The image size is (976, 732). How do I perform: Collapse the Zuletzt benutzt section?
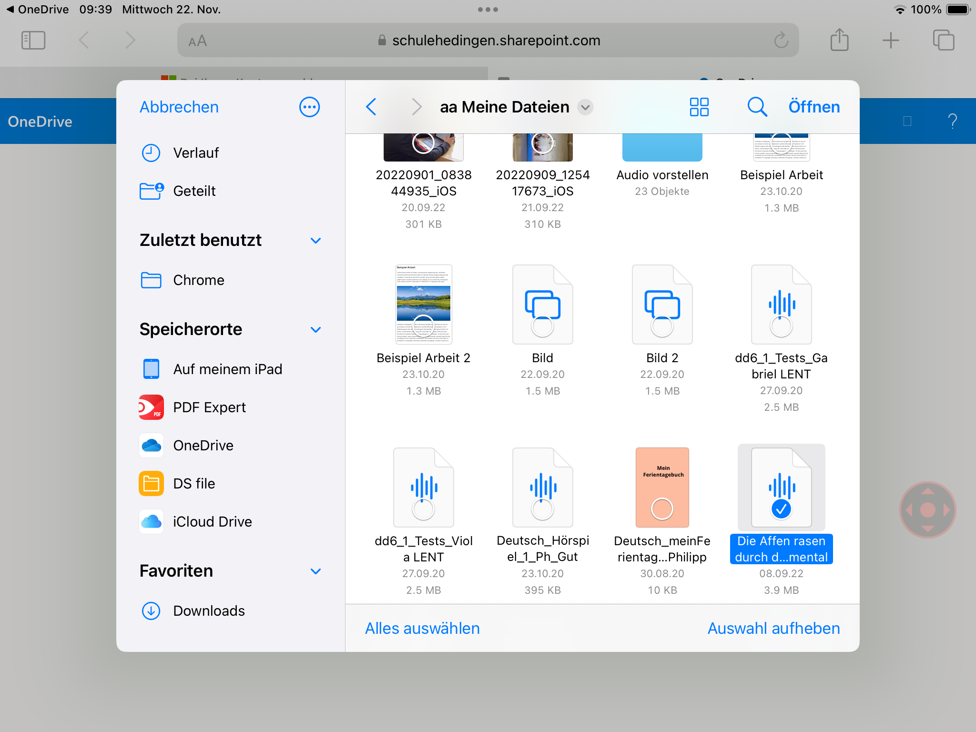point(315,241)
